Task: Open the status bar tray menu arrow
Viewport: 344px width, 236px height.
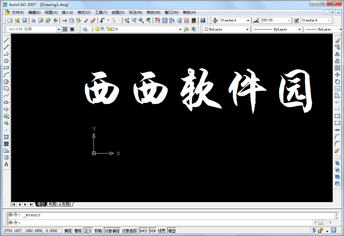Action: click(x=327, y=231)
